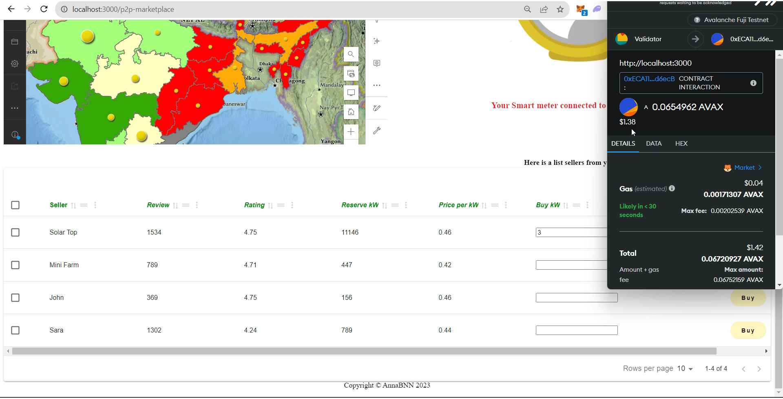Open contract interaction info icon in MetaMask
The width and height of the screenshot is (783, 399).
[x=753, y=83]
